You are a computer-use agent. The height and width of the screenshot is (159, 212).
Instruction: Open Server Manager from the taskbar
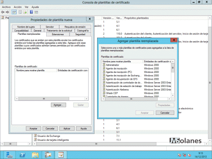(x=9, y=155)
